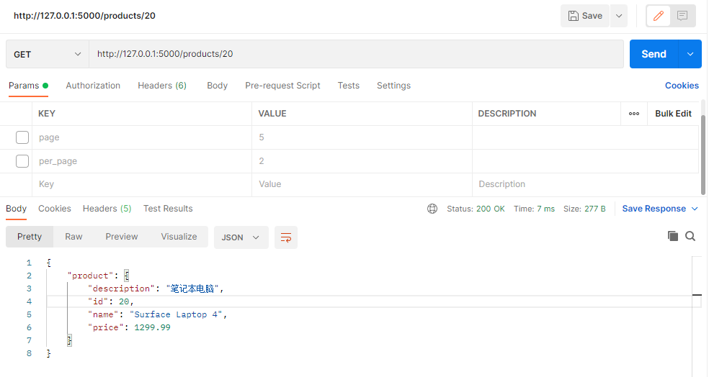Open the GET method dropdown
Screen dimensions: 709x377
tap(48, 54)
